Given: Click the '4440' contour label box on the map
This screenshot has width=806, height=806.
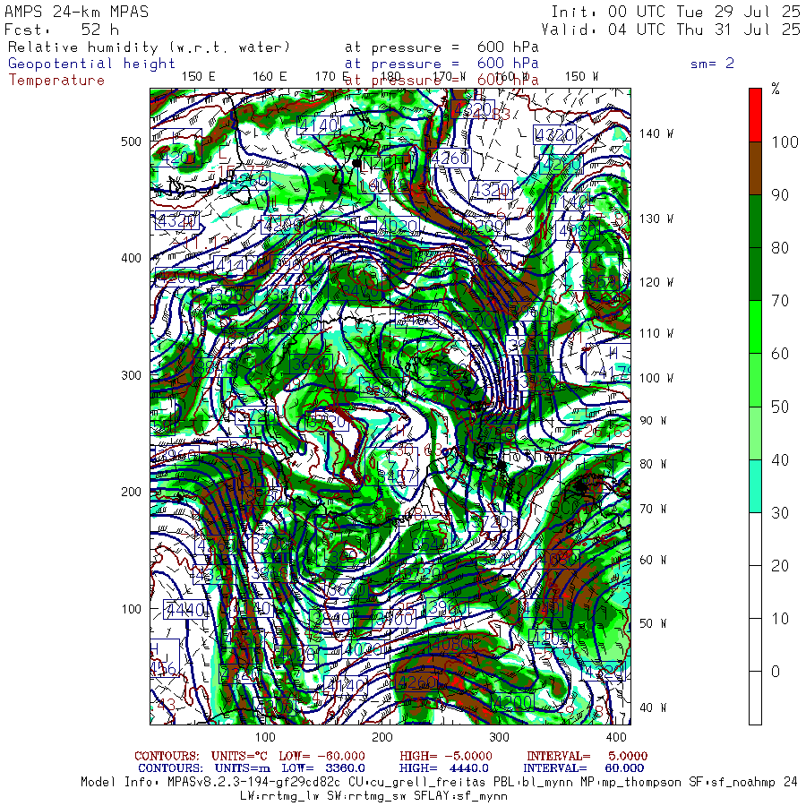Looking at the screenshot, I should click(185, 610).
